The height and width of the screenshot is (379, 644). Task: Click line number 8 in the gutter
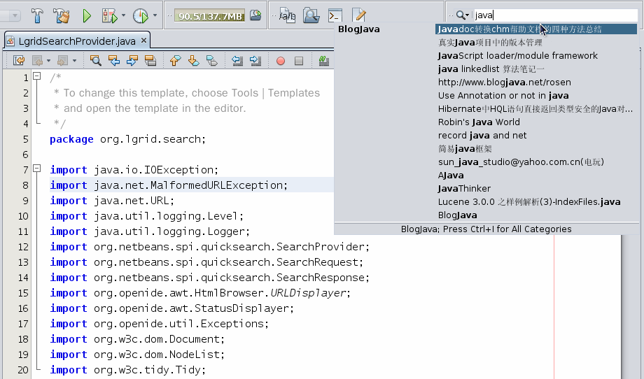25,185
